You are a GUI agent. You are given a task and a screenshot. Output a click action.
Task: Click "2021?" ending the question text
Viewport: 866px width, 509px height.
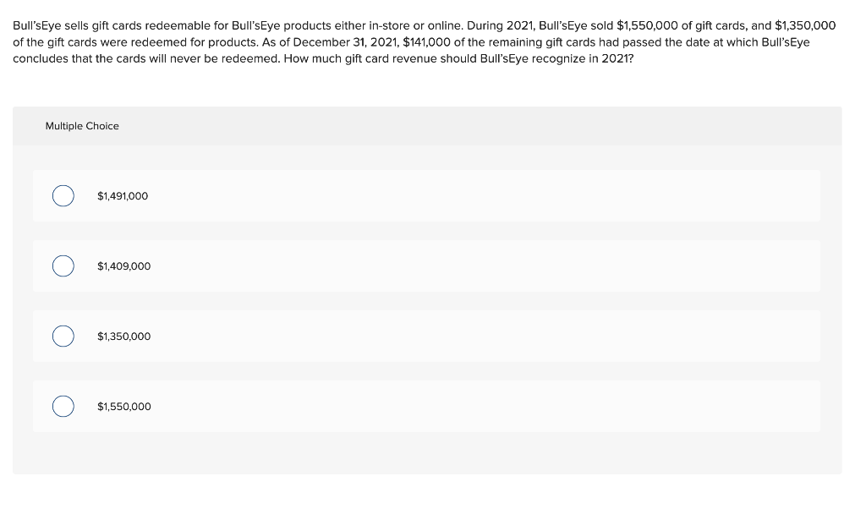(x=617, y=58)
